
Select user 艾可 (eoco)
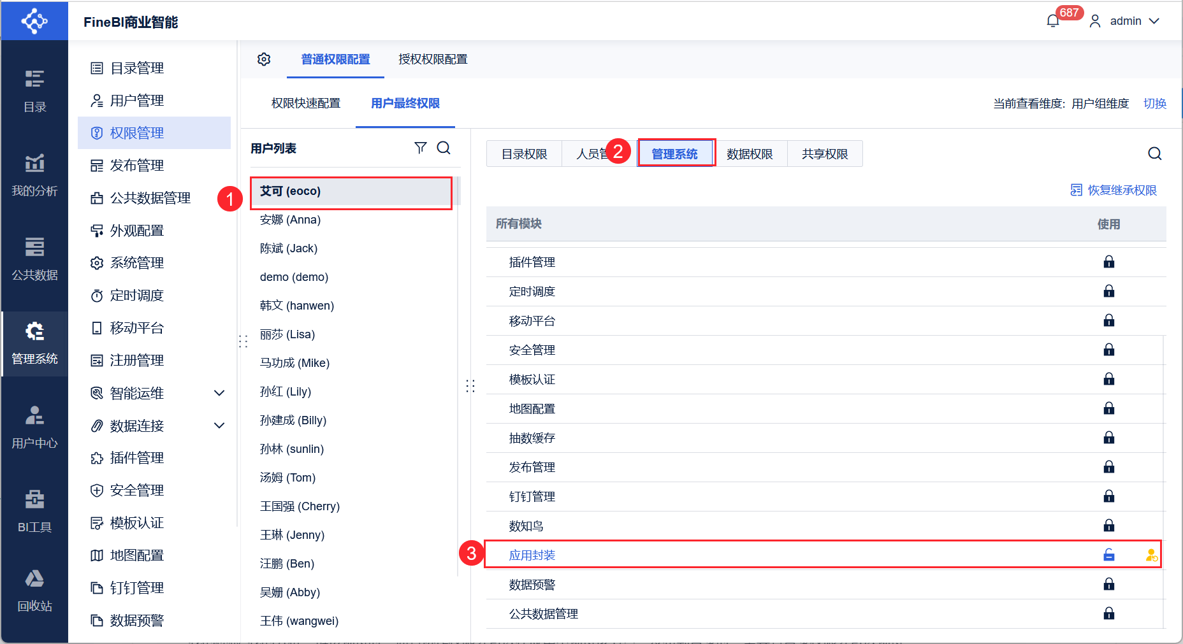point(351,191)
